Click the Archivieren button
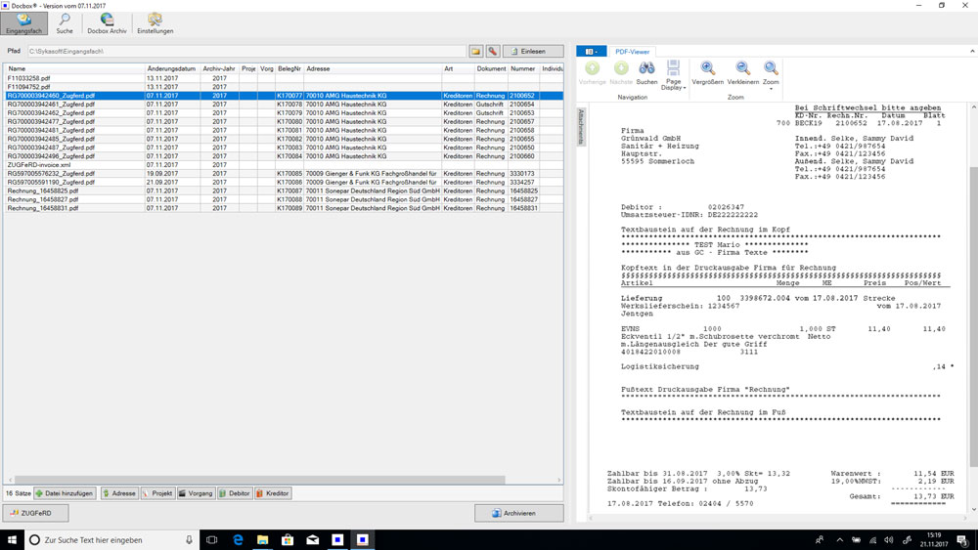The image size is (978, 550). click(x=518, y=513)
